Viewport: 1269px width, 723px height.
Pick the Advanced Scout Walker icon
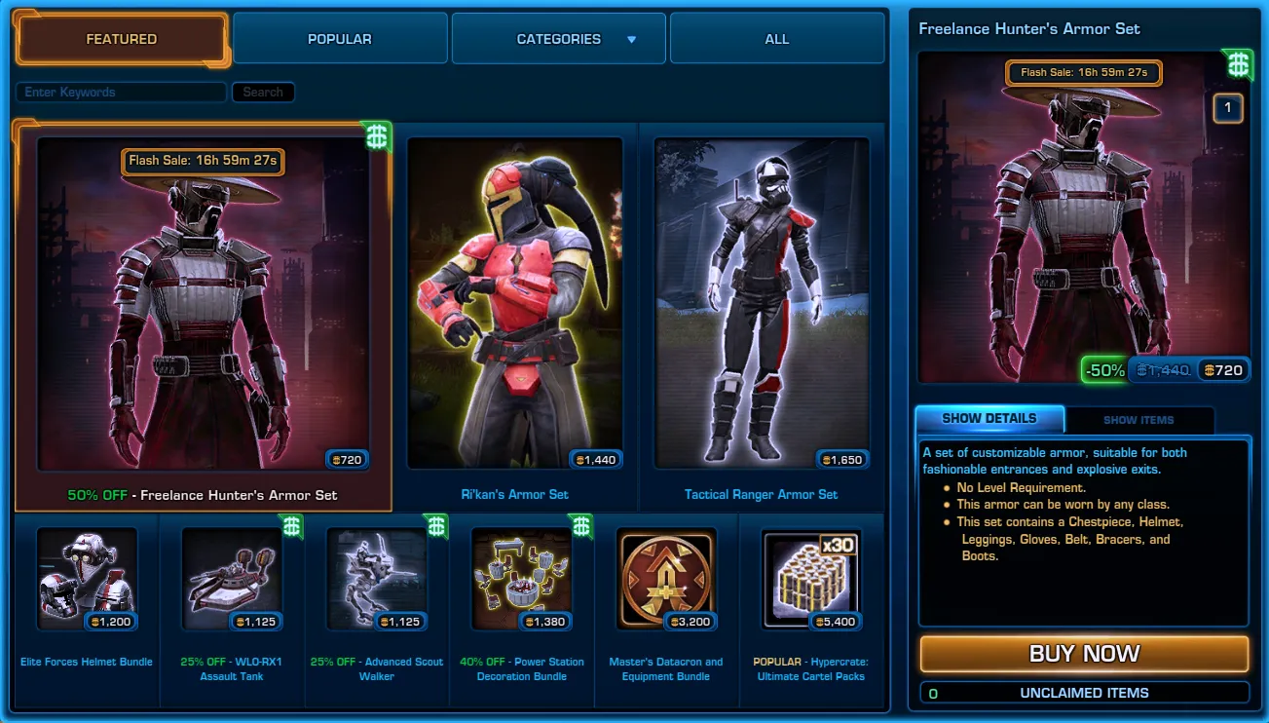coord(376,580)
